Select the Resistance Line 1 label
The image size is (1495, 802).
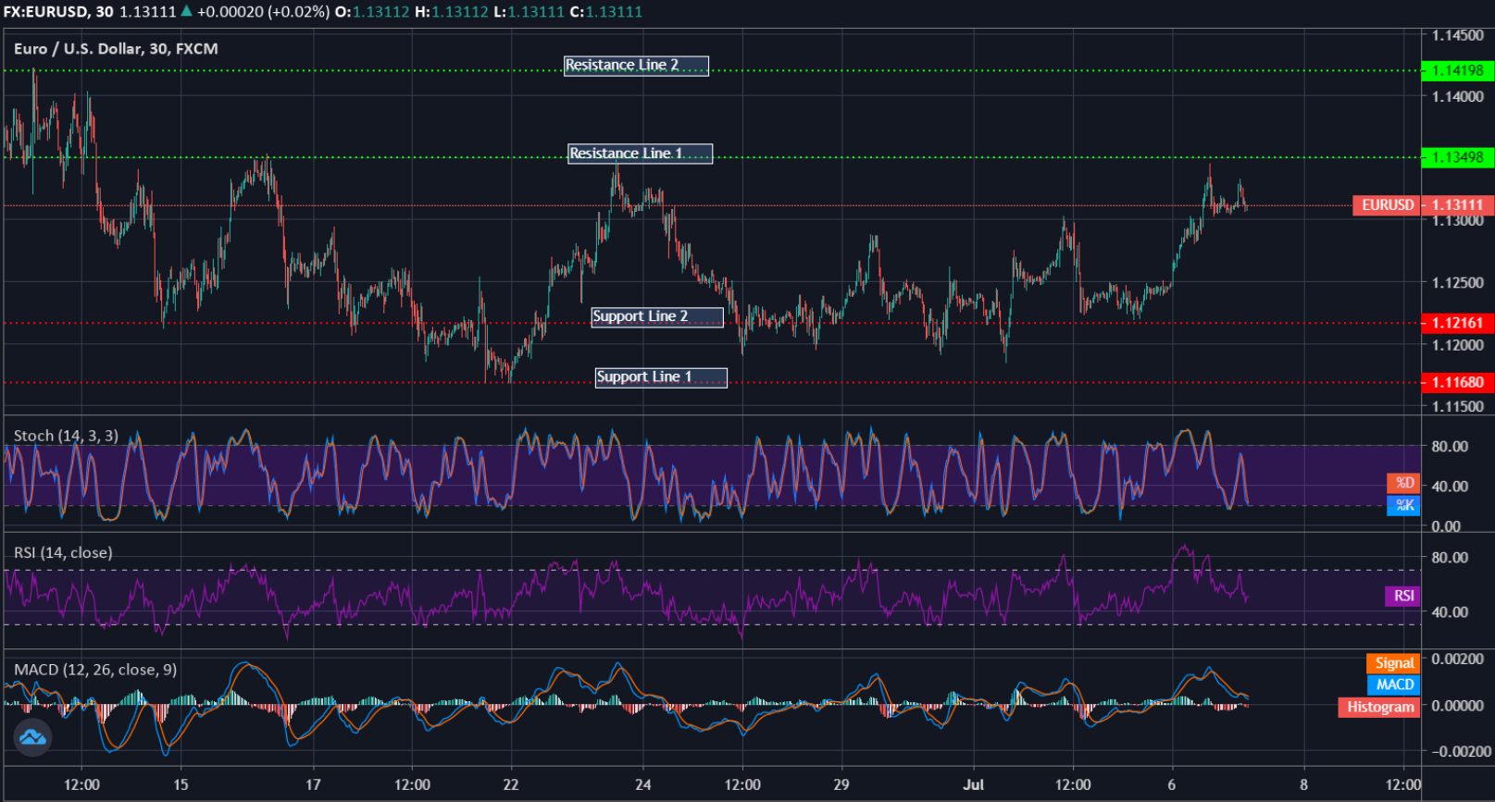(640, 154)
